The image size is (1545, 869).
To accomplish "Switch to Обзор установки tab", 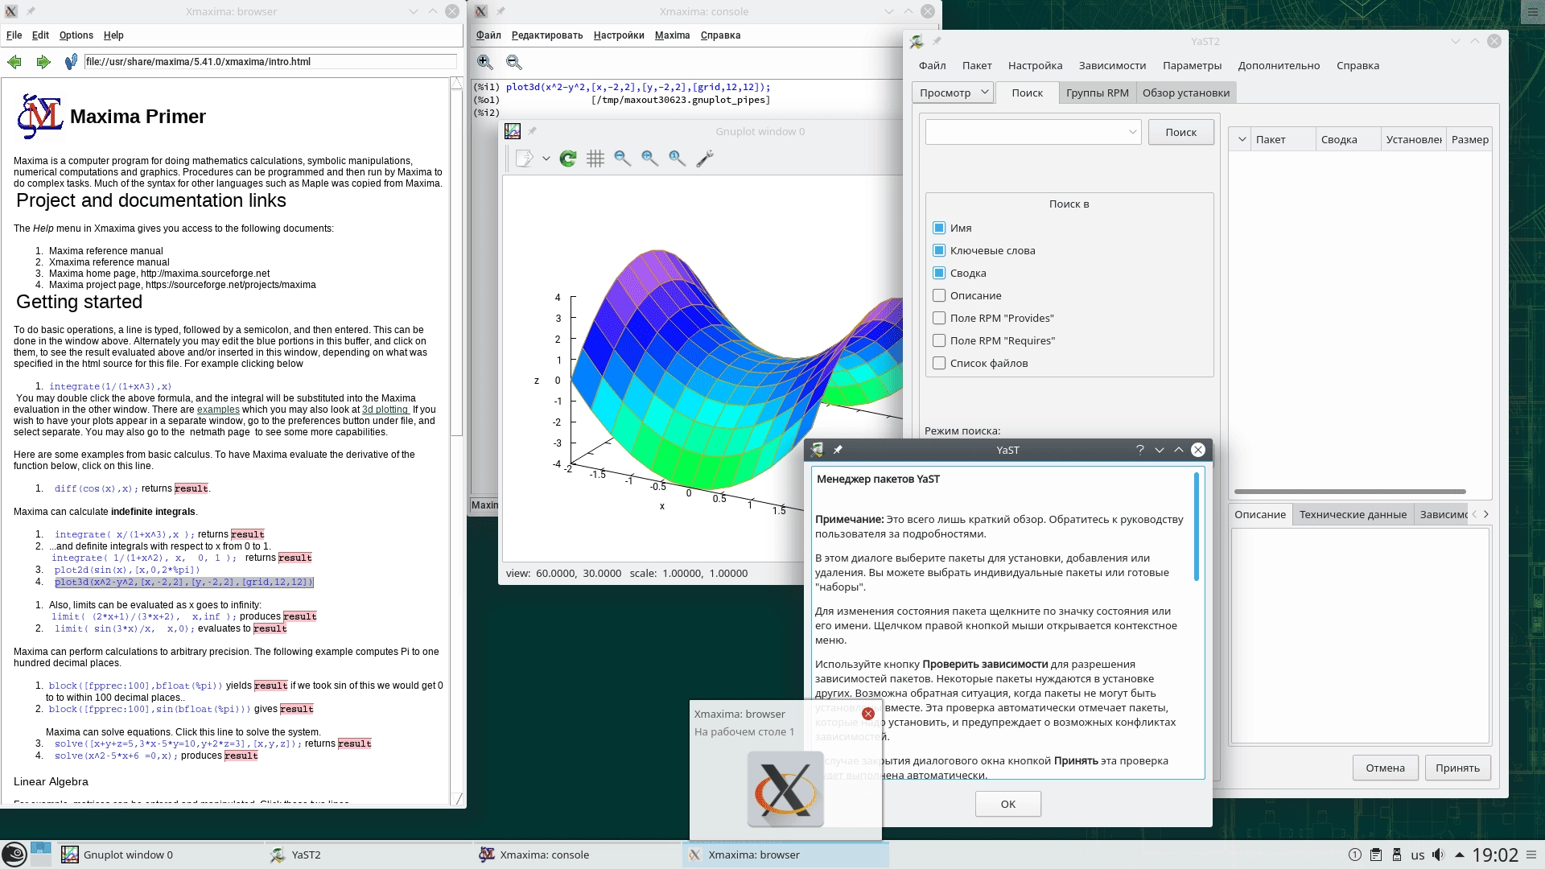I will point(1185,93).
